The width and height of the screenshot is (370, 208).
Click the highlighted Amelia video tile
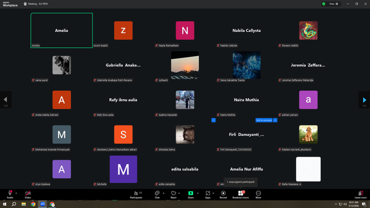pyautogui.click(x=62, y=31)
